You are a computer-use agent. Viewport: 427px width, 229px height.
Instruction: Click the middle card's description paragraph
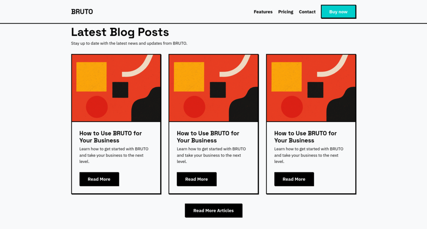click(x=211, y=155)
